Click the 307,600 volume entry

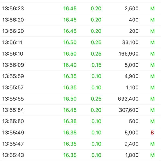[x=129, y=110]
